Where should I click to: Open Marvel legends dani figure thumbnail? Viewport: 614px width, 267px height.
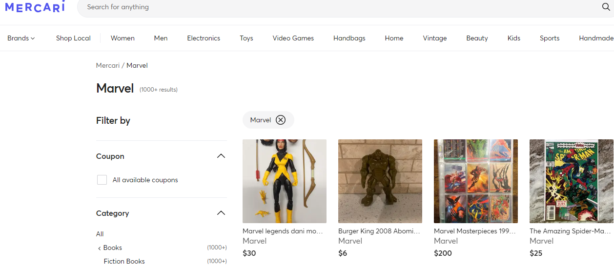coord(285,181)
